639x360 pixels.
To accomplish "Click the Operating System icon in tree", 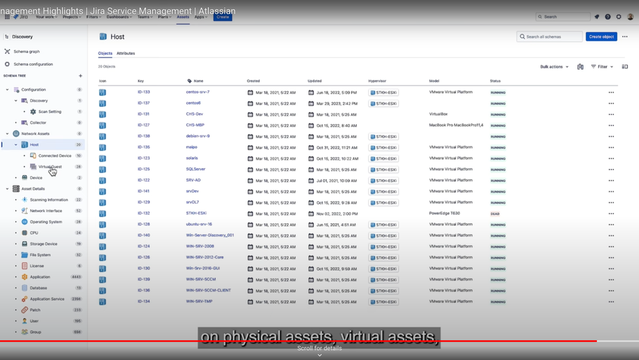I will (24, 222).
